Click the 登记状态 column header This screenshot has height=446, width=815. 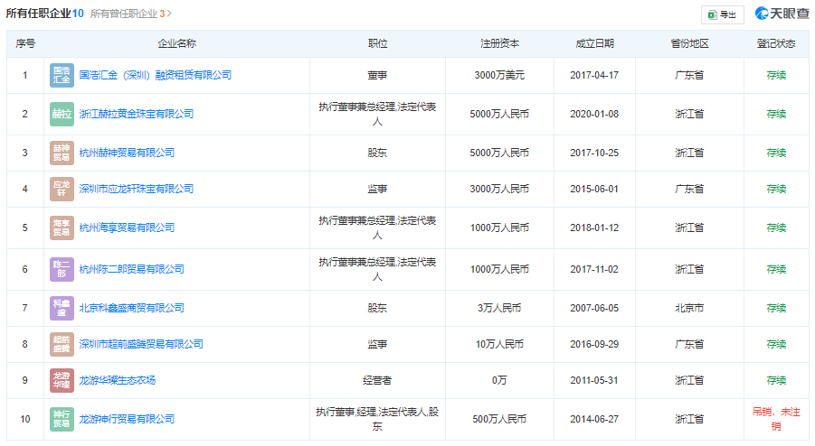[776, 44]
